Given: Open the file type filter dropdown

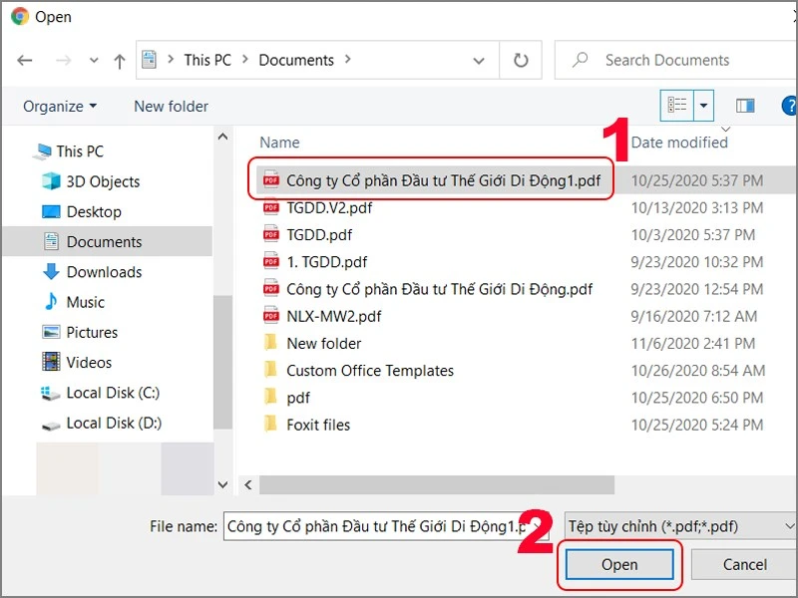Looking at the screenshot, I should pyautogui.click(x=681, y=526).
